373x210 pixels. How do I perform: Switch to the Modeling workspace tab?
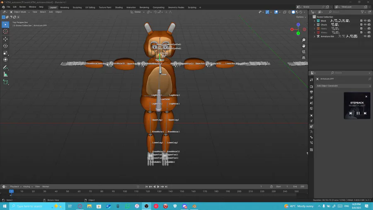pyautogui.click(x=65, y=7)
